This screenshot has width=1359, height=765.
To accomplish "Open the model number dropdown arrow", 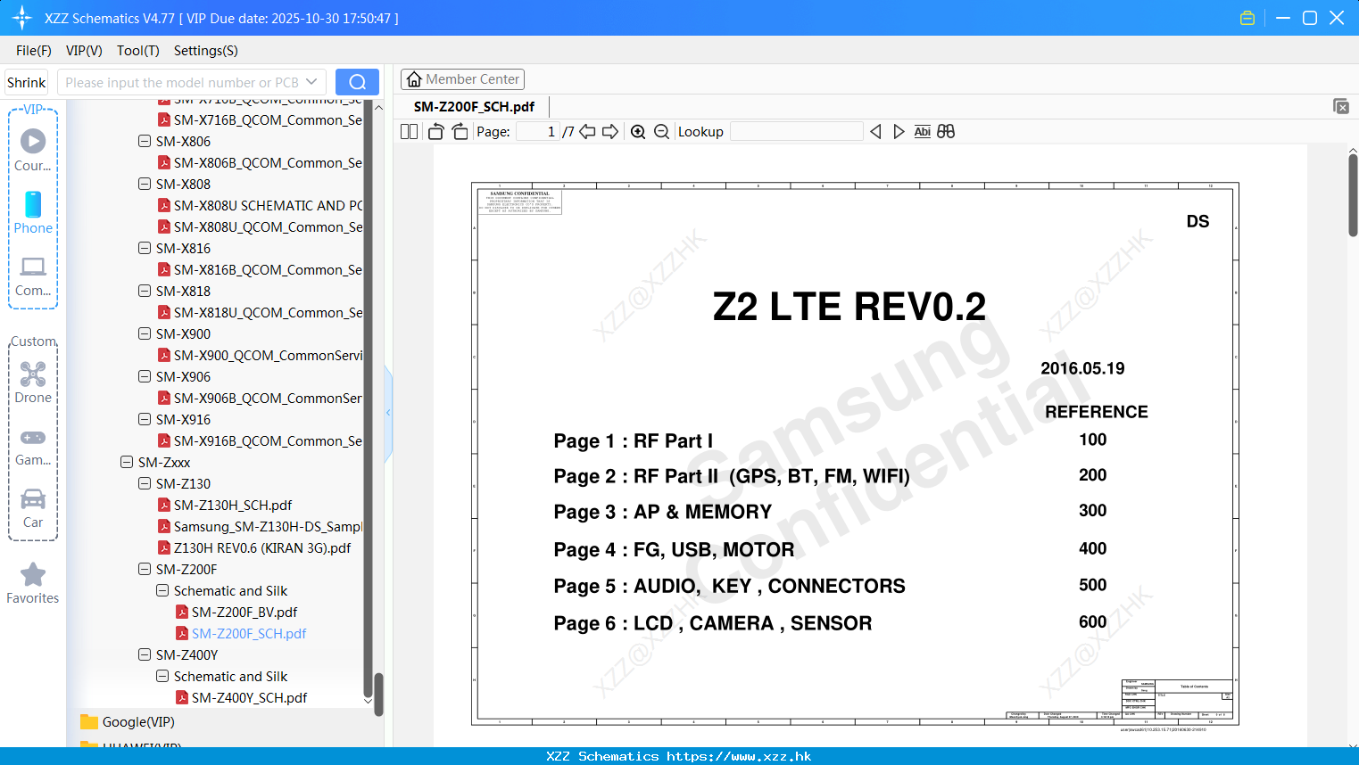I will (x=311, y=82).
